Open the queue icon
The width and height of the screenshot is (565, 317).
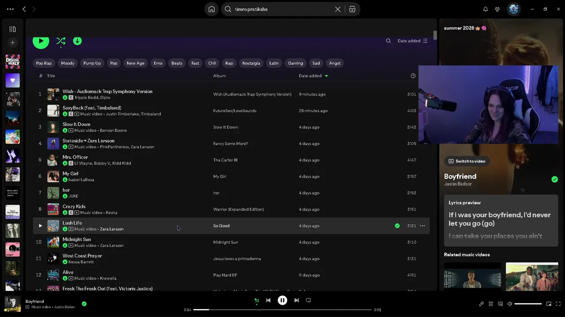(491, 304)
